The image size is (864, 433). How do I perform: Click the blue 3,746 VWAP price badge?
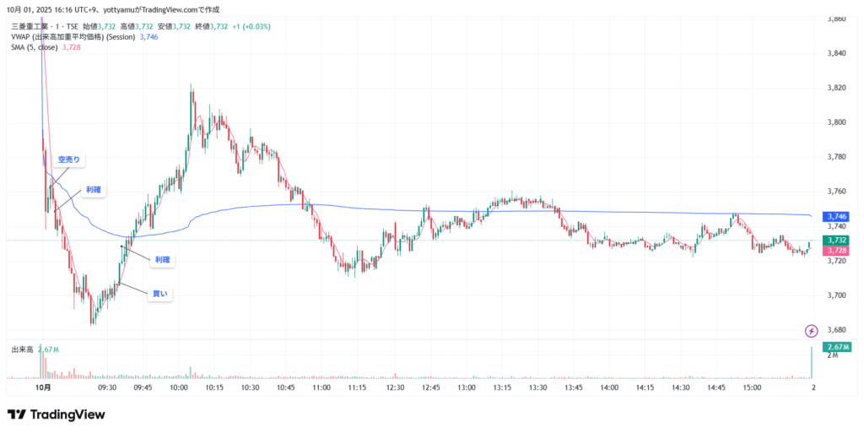836,217
